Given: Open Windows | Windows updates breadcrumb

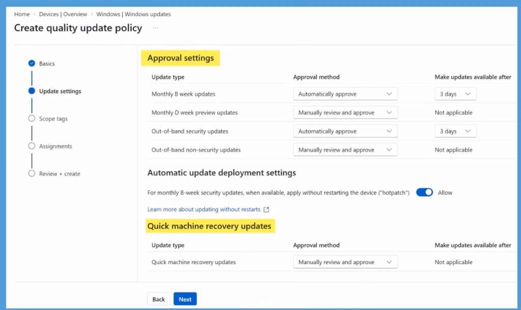Looking at the screenshot, I should pos(134,14).
